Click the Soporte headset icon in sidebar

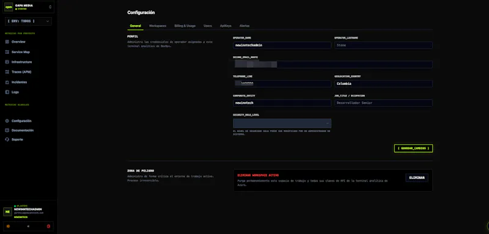(x=7, y=139)
